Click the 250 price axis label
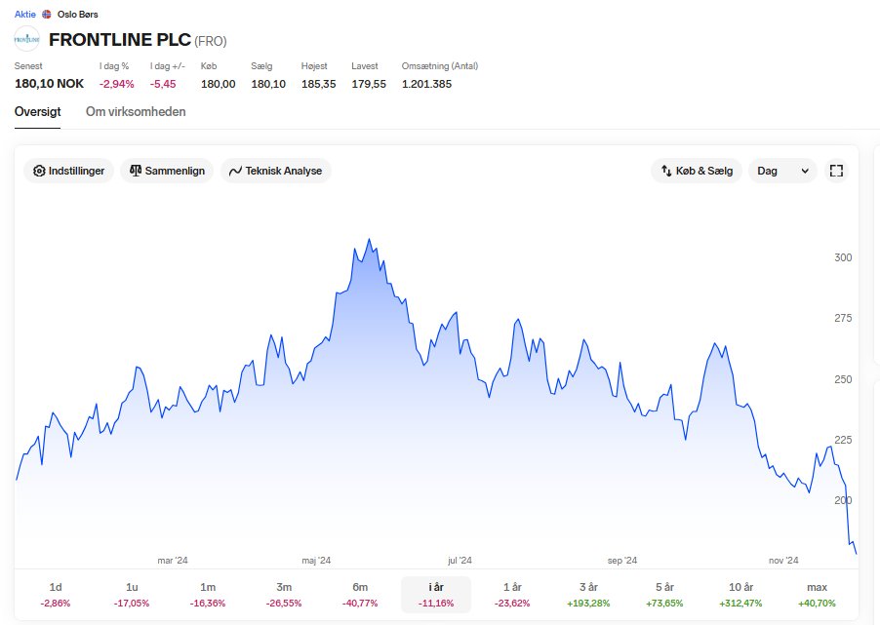Screen dimensions: 880x625 [843, 379]
